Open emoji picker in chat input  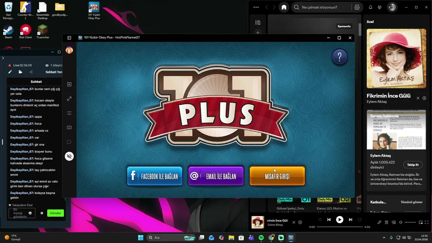[30, 213]
